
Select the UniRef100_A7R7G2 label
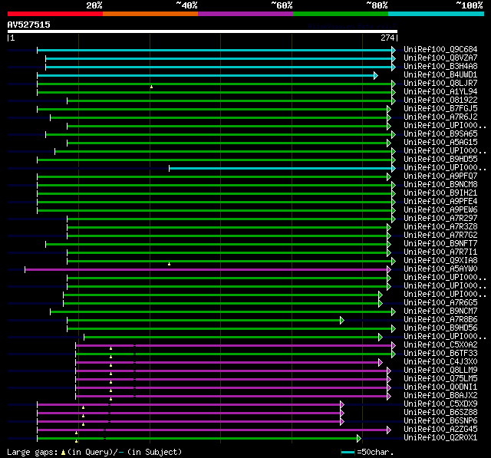click(x=440, y=236)
